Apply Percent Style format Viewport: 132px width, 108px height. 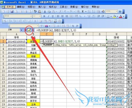point(80,16)
